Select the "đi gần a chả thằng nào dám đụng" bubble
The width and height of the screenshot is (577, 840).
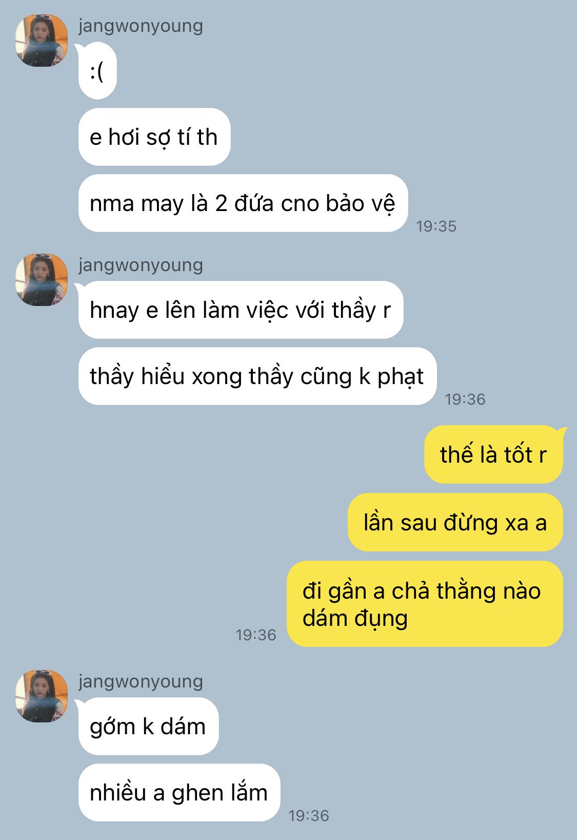point(425,604)
